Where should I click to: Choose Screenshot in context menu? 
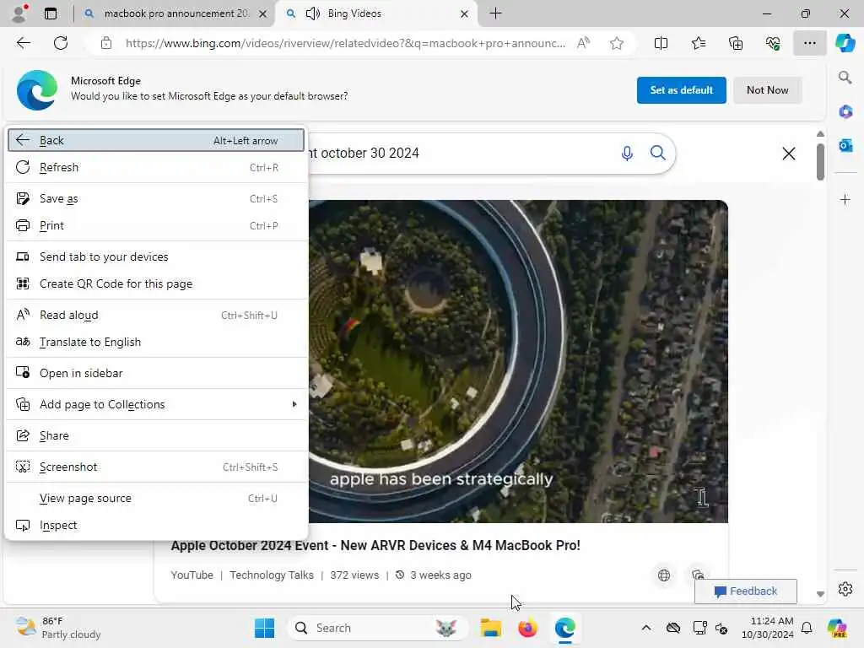(156, 467)
